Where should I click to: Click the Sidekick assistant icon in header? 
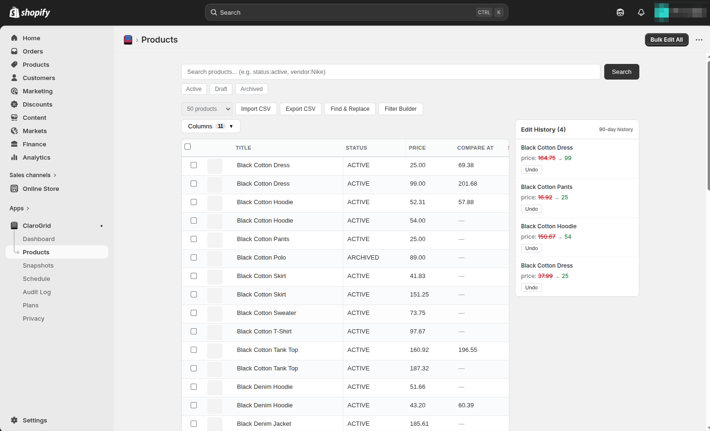point(620,12)
